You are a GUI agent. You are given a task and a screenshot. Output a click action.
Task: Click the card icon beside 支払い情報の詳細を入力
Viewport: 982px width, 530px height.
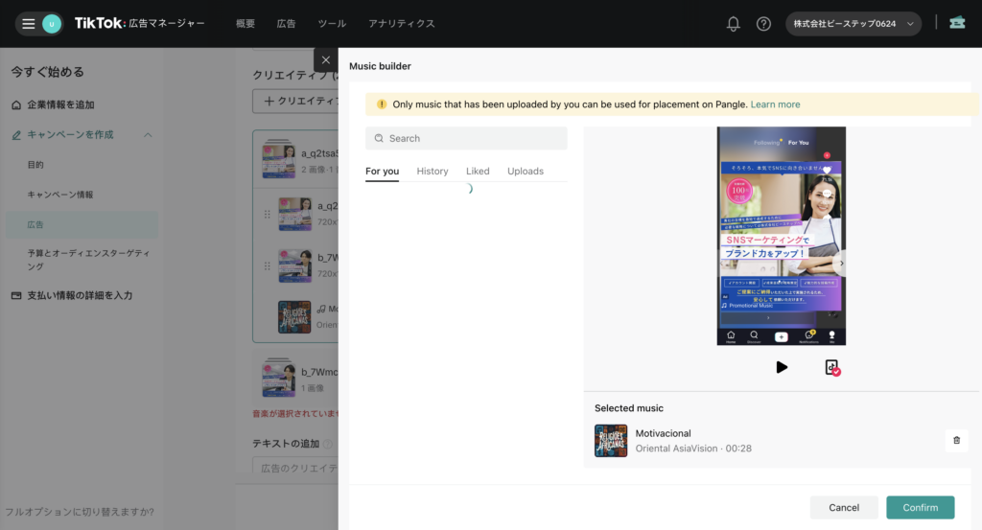tap(16, 295)
